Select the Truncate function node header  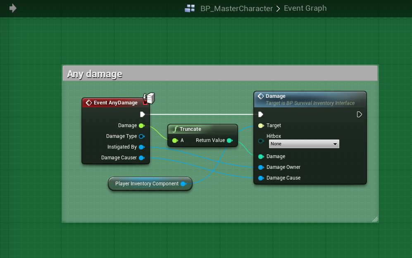pos(202,129)
